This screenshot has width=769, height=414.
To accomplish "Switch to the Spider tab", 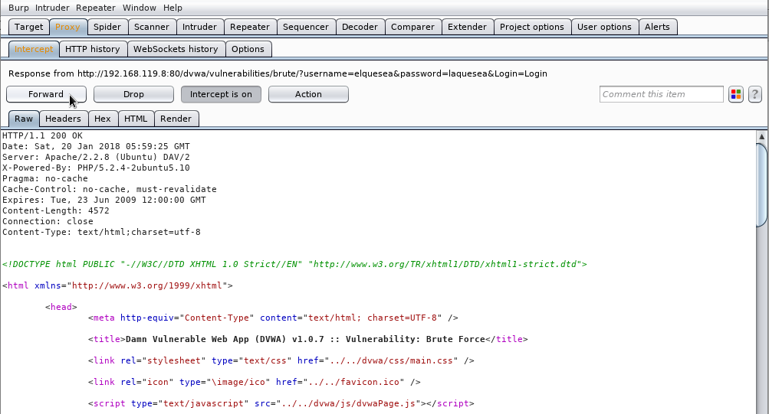I will [107, 27].
